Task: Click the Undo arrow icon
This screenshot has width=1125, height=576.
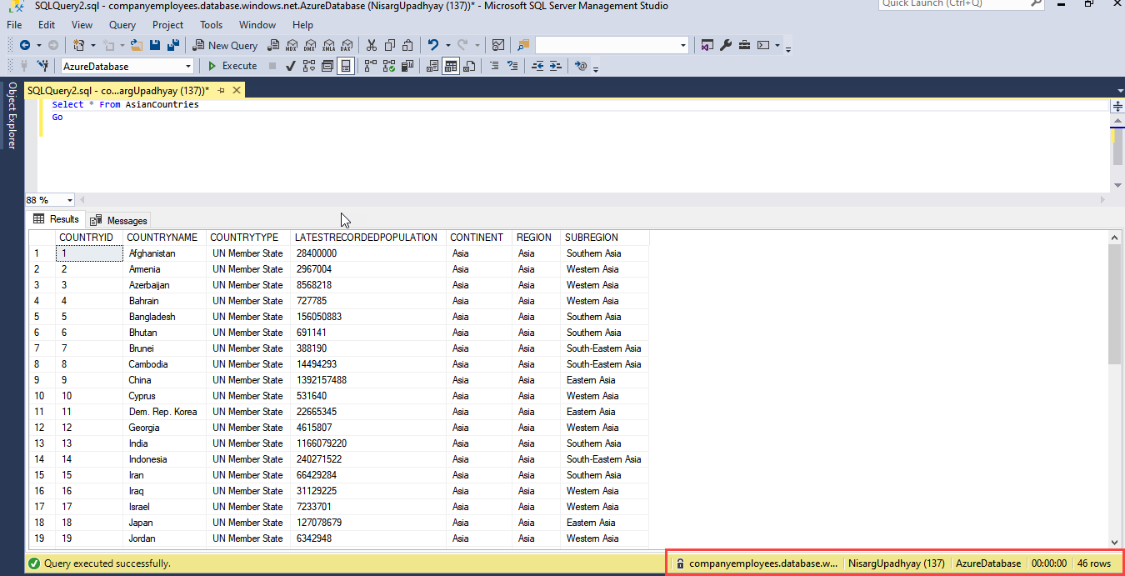Action: tap(432, 45)
